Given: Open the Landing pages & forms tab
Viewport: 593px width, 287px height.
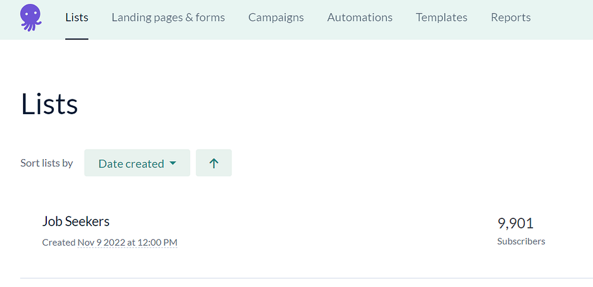Looking at the screenshot, I should tap(168, 18).
